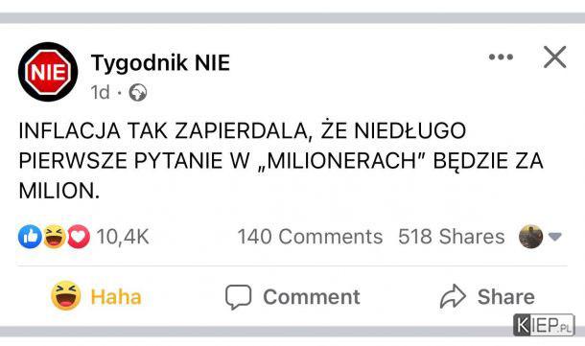
Task: Open the Tygodnik NIE page name link
Action: pyautogui.click(x=160, y=62)
